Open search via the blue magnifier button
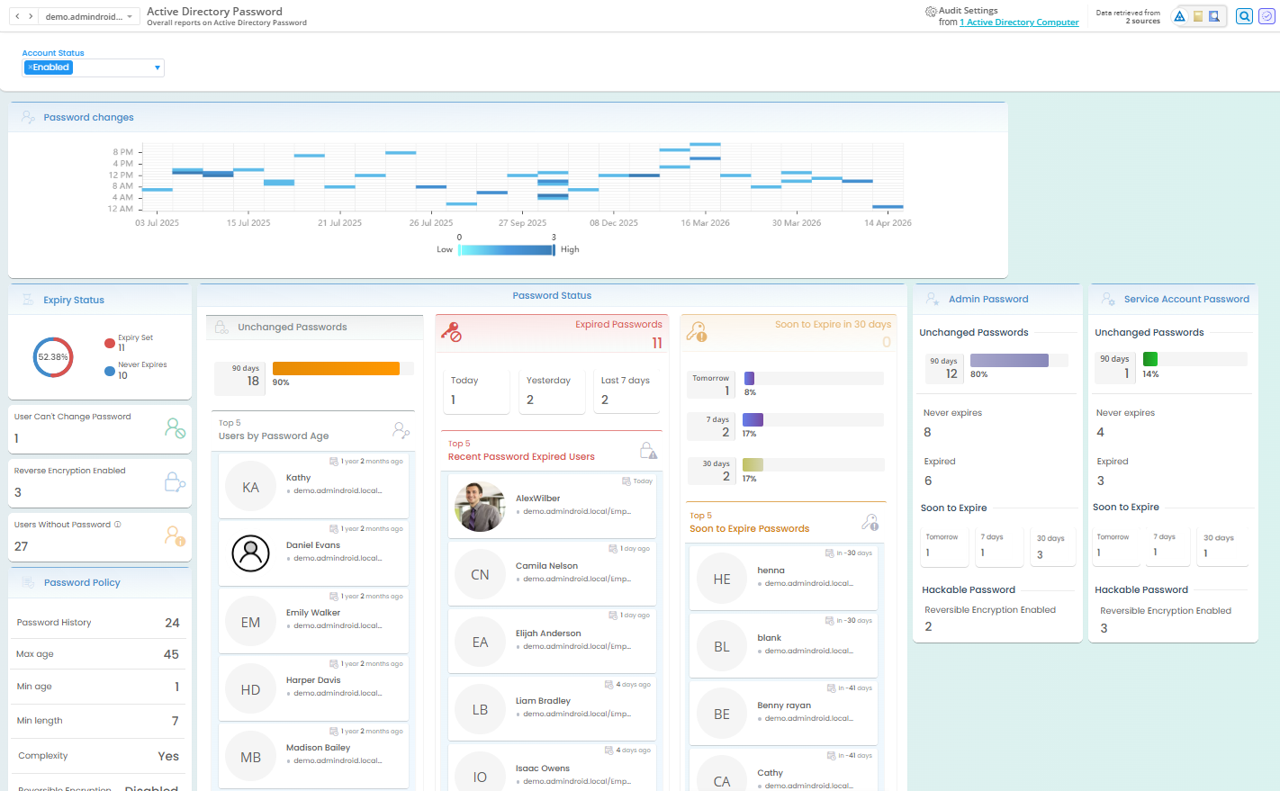 pos(1244,16)
